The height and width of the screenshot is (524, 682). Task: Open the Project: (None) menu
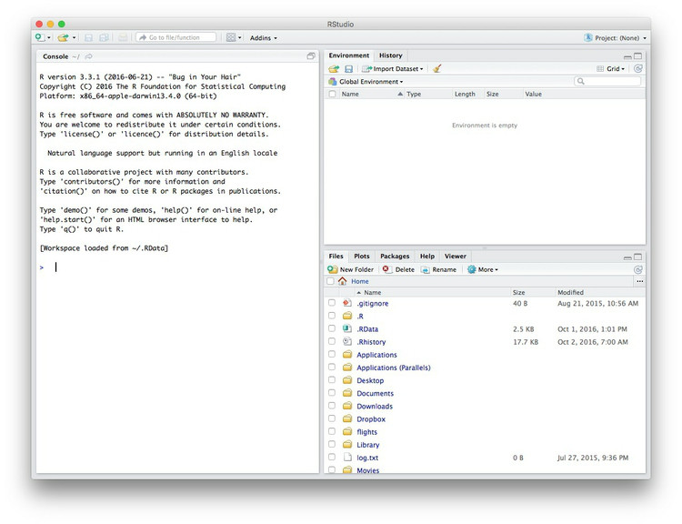pyautogui.click(x=615, y=38)
